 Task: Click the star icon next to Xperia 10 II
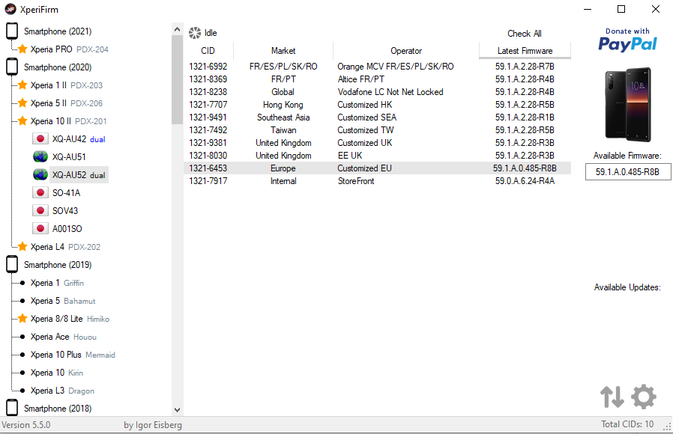point(22,121)
